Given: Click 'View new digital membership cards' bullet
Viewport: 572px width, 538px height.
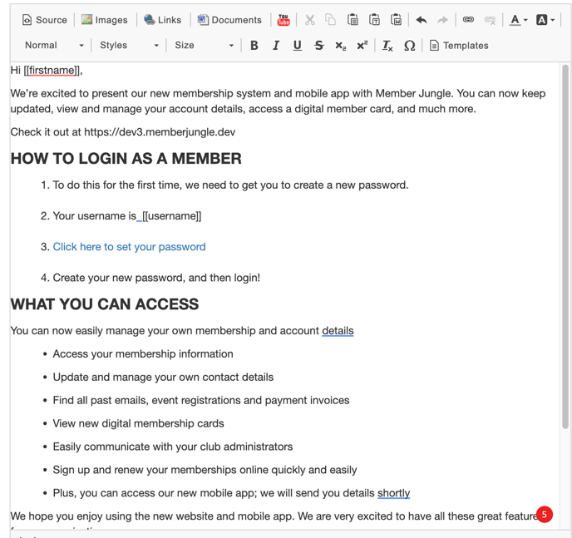Looking at the screenshot, I should pos(138,423).
